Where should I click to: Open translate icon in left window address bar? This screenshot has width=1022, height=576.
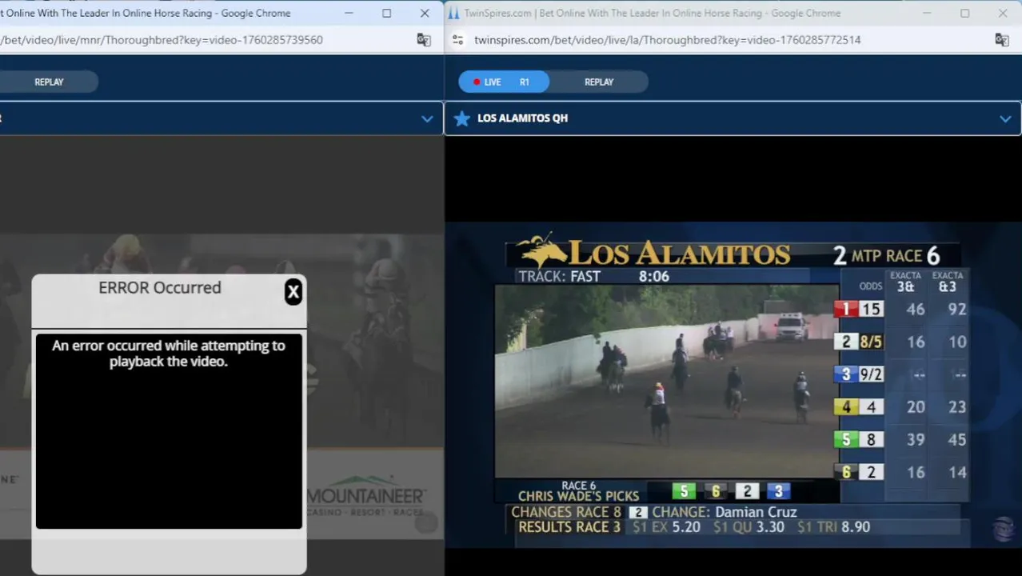[424, 40]
